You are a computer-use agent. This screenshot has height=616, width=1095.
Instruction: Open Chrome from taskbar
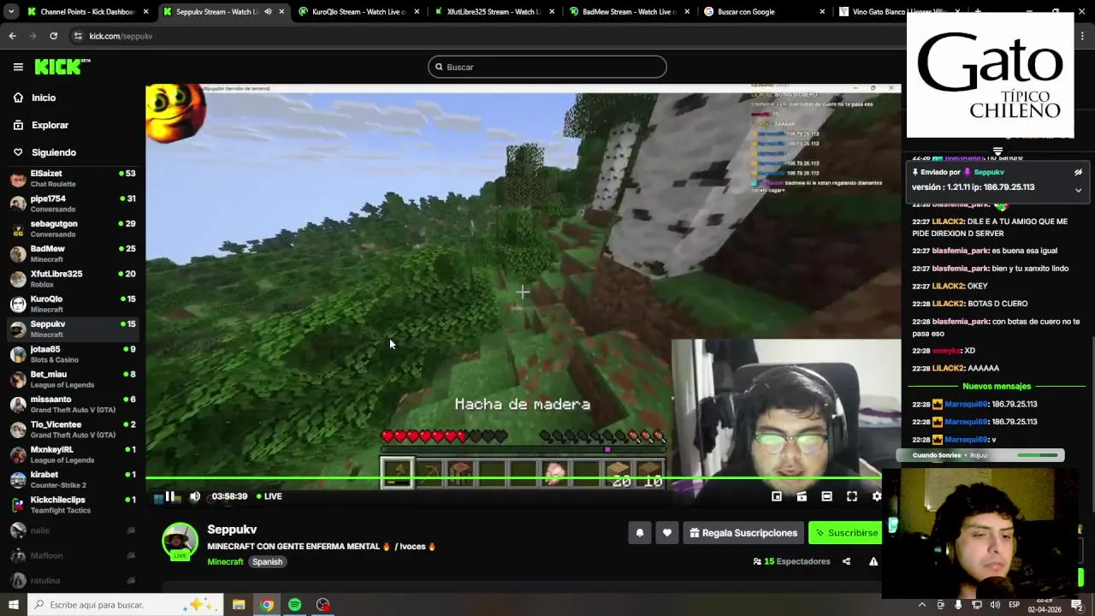click(x=267, y=605)
